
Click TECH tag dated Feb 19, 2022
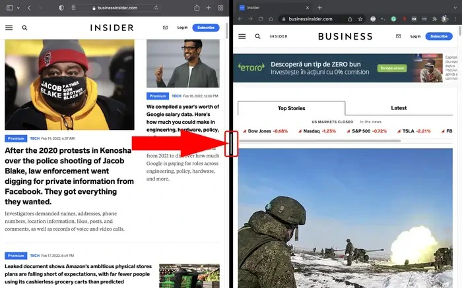pyautogui.click(x=35, y=138)
